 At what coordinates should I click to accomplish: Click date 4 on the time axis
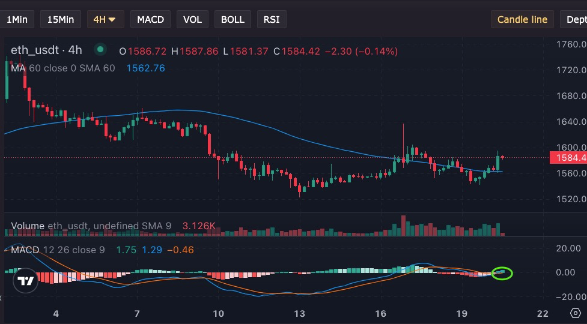[56, 313]
